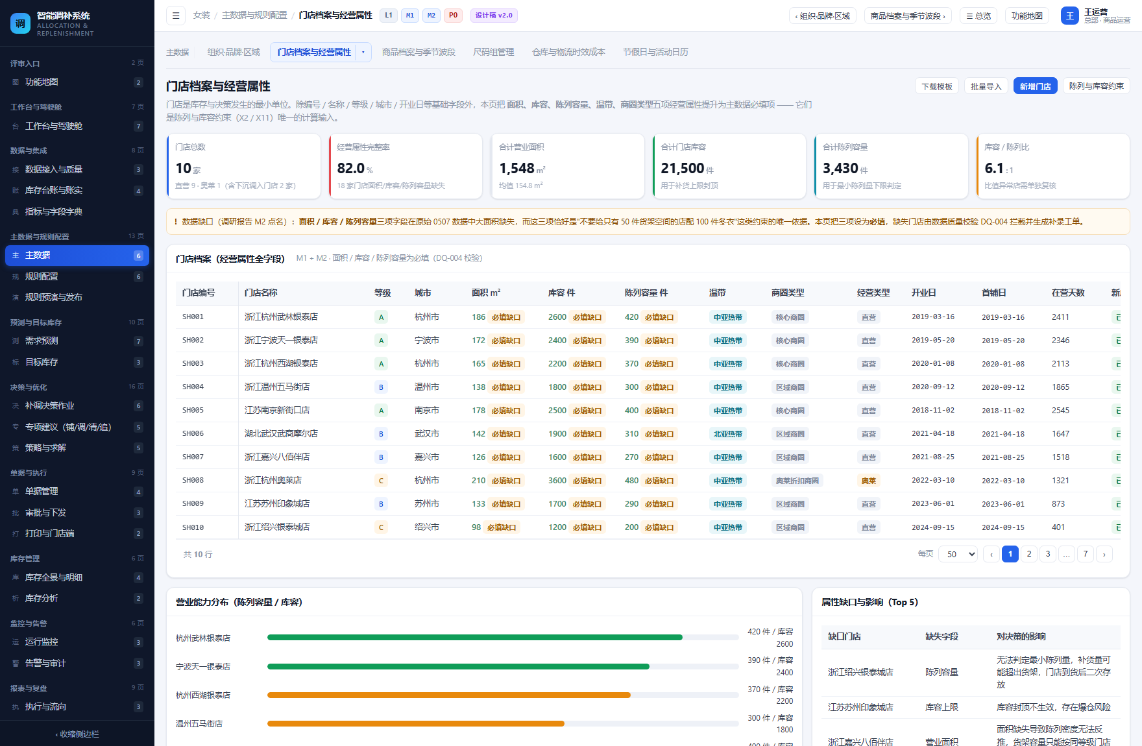Open 陈列与库容约束 button

click(1097, 86)
